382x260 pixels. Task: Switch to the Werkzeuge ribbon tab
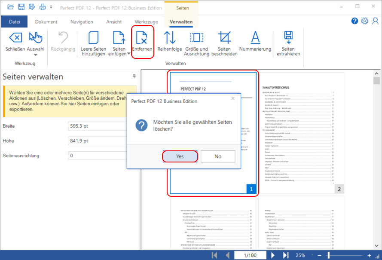146,22
